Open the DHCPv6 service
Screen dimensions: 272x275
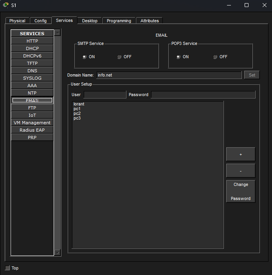pyautogui.click(x=32, y=56)
